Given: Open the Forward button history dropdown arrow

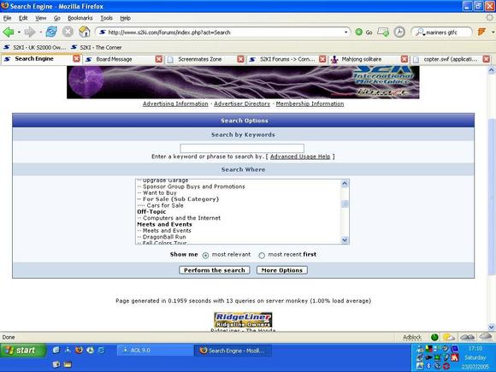Looking at the screenshot, I should 40,32.
